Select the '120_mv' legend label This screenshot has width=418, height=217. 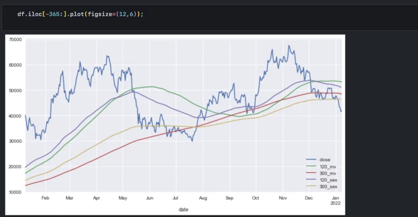[327, 167]
